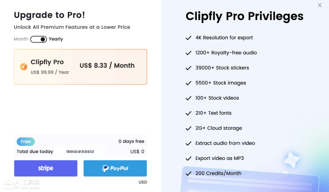Click checkmark beside 1200+ Royalty-free audio

point(188,53)
